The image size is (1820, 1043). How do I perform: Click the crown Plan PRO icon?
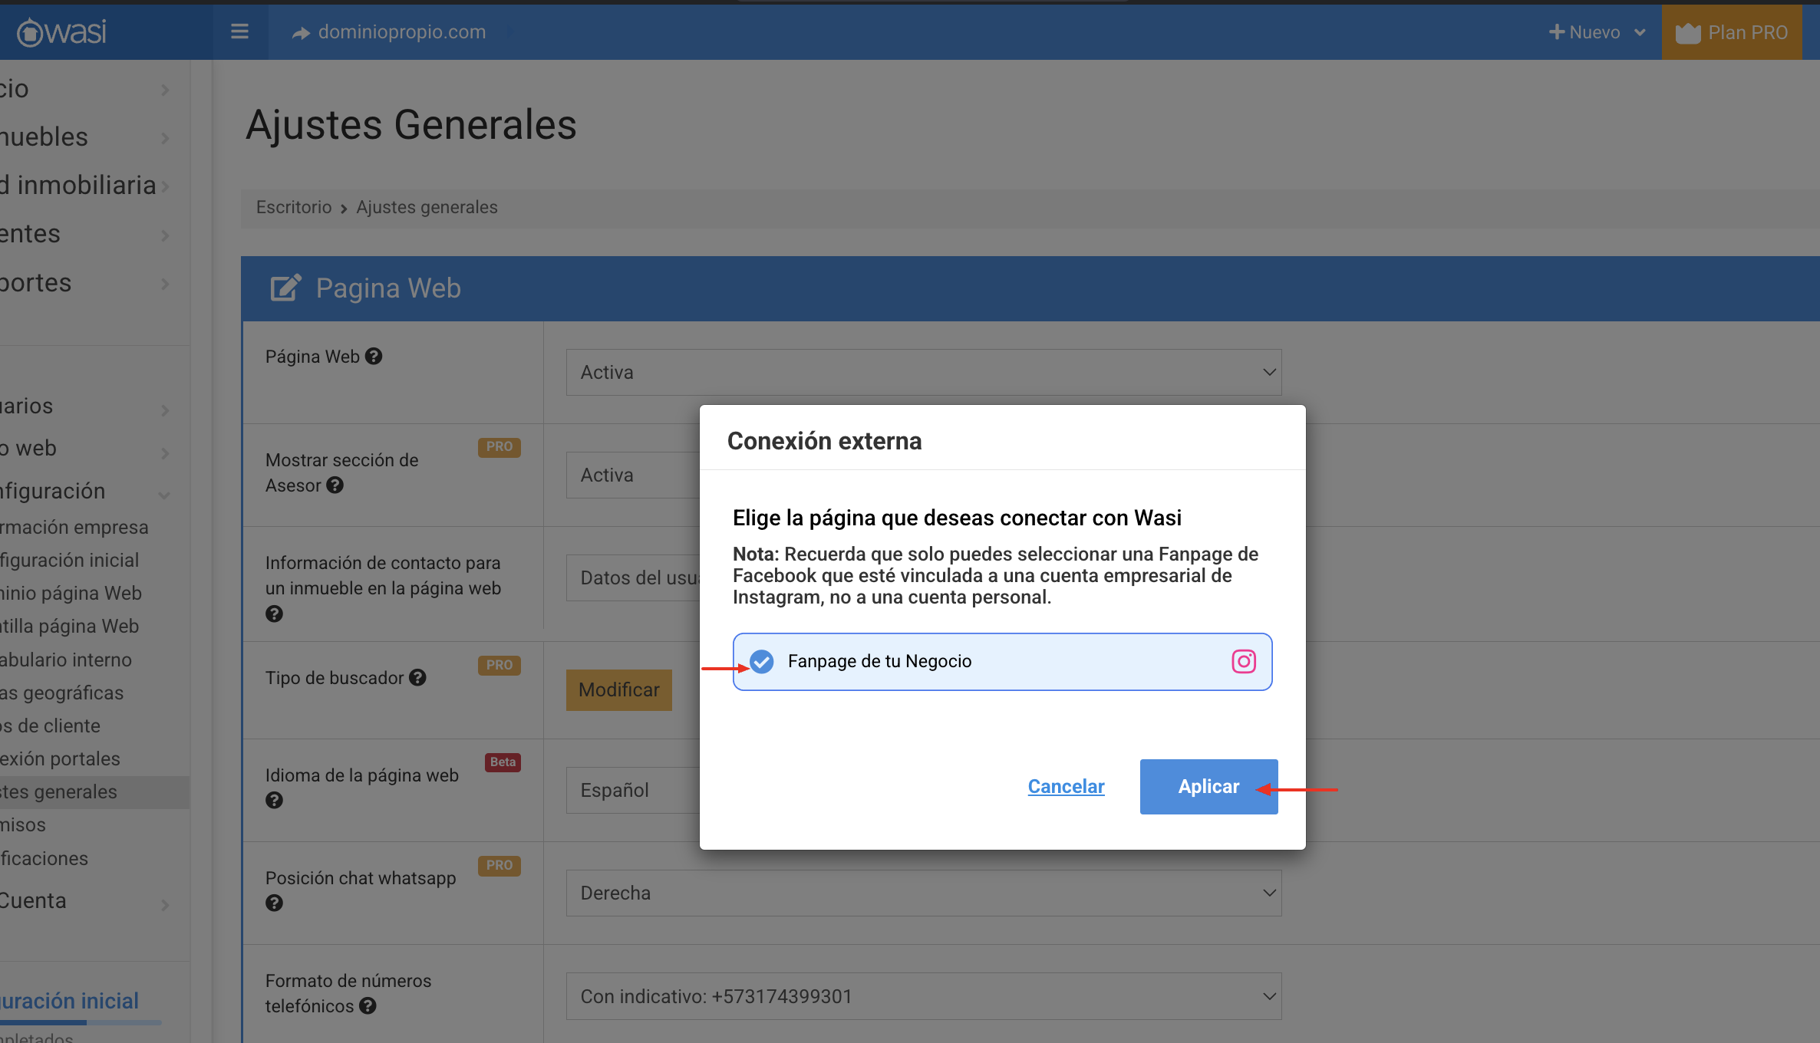tap(1687, 33)
